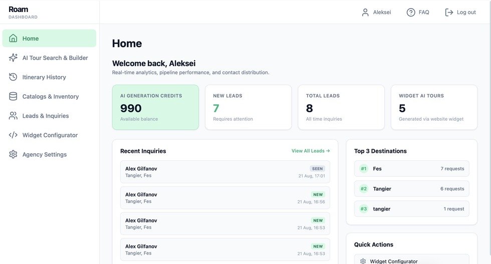The image size is (491, 264).
Task: Click the Log out arrow icon
Action: (449, 12)
